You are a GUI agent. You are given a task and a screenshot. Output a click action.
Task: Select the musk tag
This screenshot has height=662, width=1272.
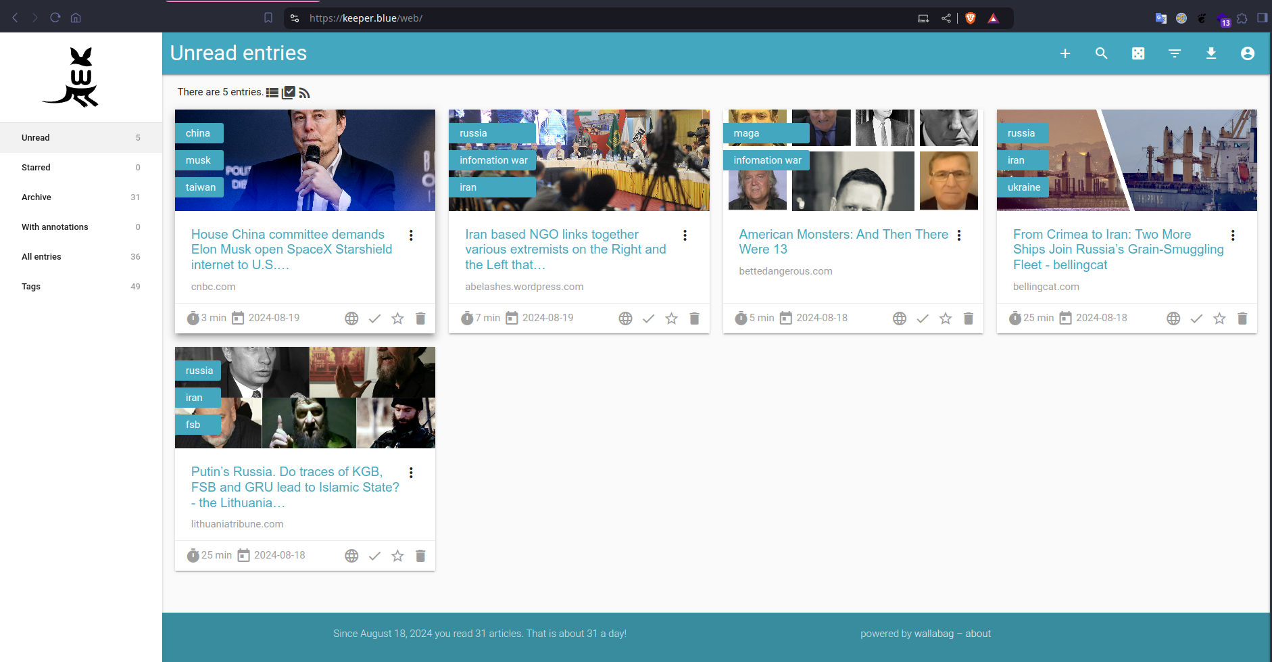(198, 160)
